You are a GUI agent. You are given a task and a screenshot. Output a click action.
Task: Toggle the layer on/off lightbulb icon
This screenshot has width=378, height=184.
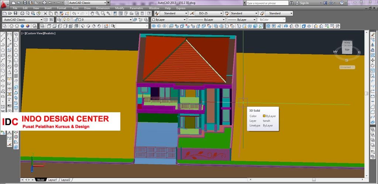[x=65, y=20]
